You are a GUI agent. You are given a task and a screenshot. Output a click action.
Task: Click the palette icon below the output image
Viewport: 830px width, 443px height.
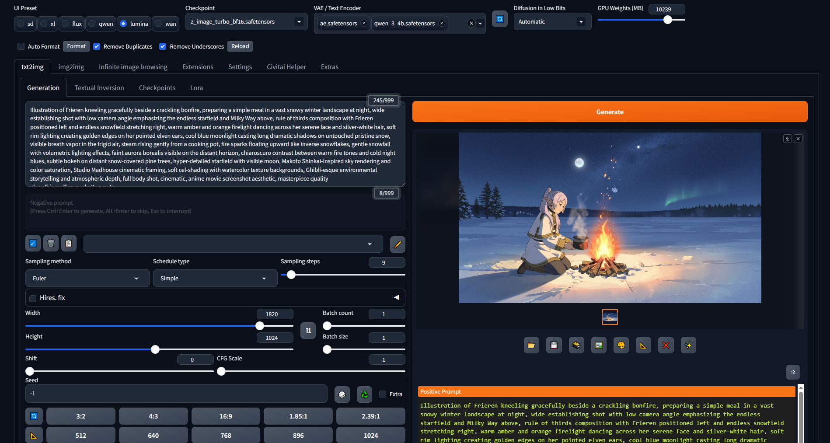[621, 345]
